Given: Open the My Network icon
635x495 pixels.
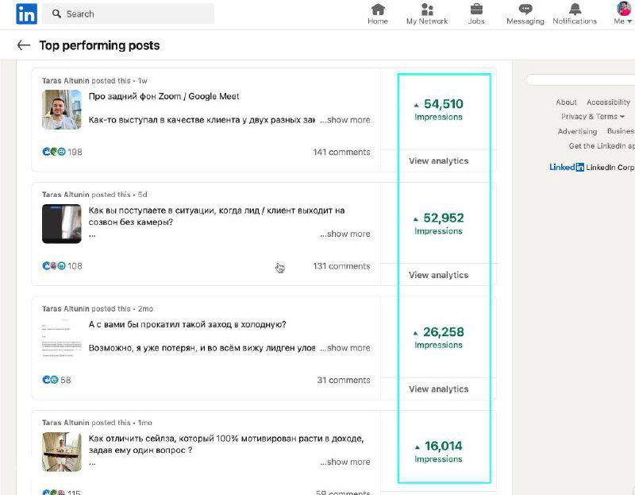Looking at the screenshot, I should (427, 10).
